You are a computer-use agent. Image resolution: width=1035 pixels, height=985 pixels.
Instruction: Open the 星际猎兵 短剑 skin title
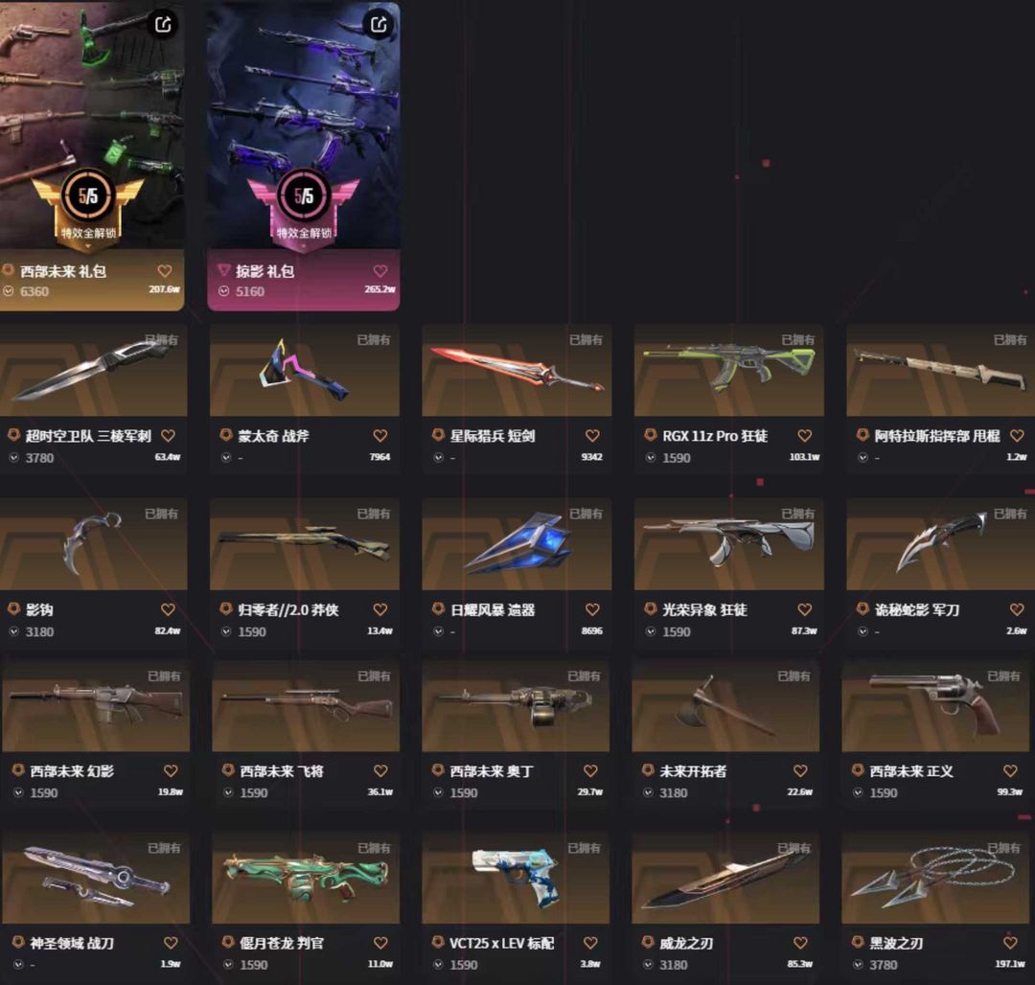click(x=493, y=435)
